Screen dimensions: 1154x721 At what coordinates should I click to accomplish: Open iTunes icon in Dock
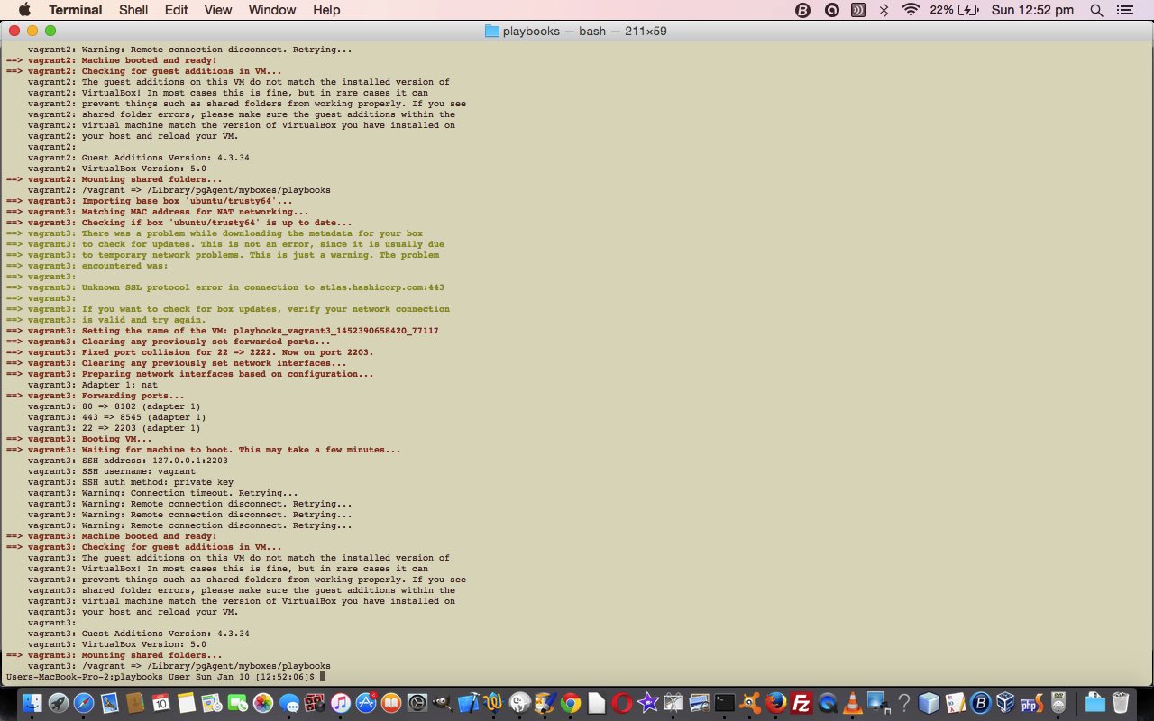[x=341, y=703]
